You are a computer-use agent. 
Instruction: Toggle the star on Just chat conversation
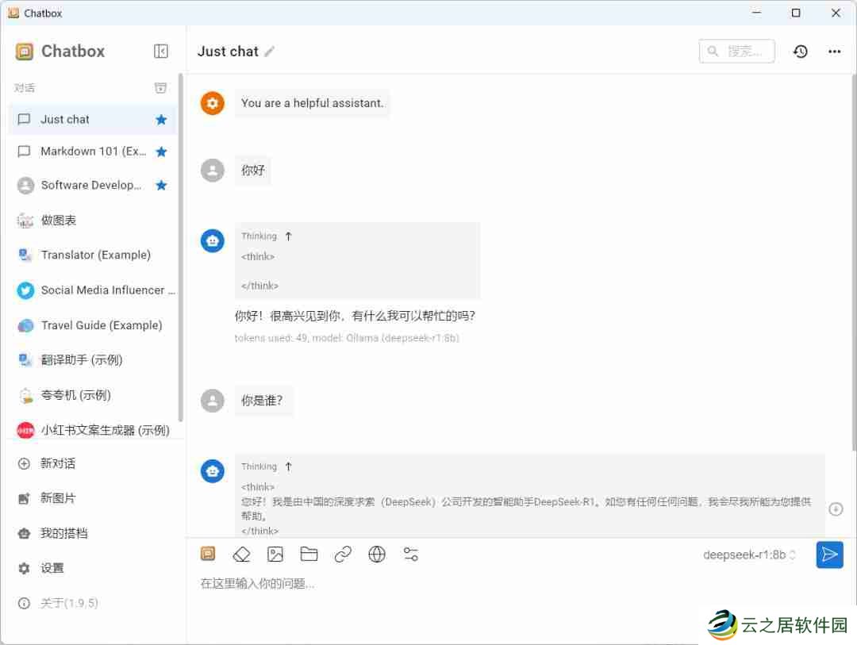[x=161, y=119]
